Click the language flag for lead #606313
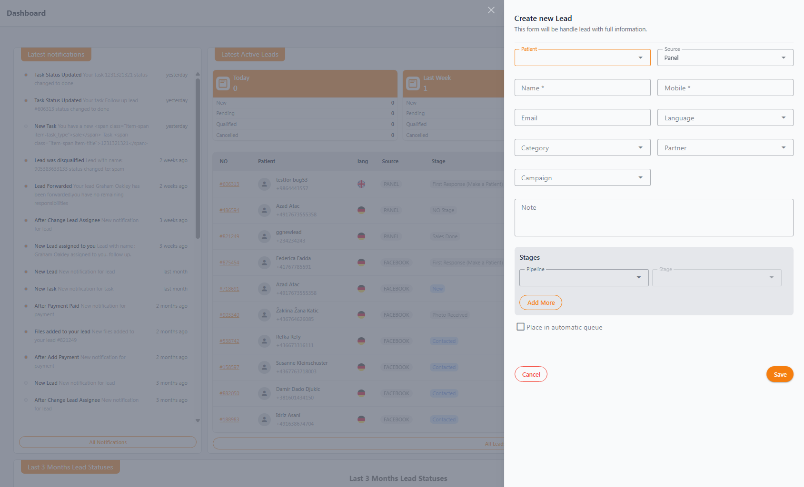This screenshot has width=804, height=487. click(361, 184)
